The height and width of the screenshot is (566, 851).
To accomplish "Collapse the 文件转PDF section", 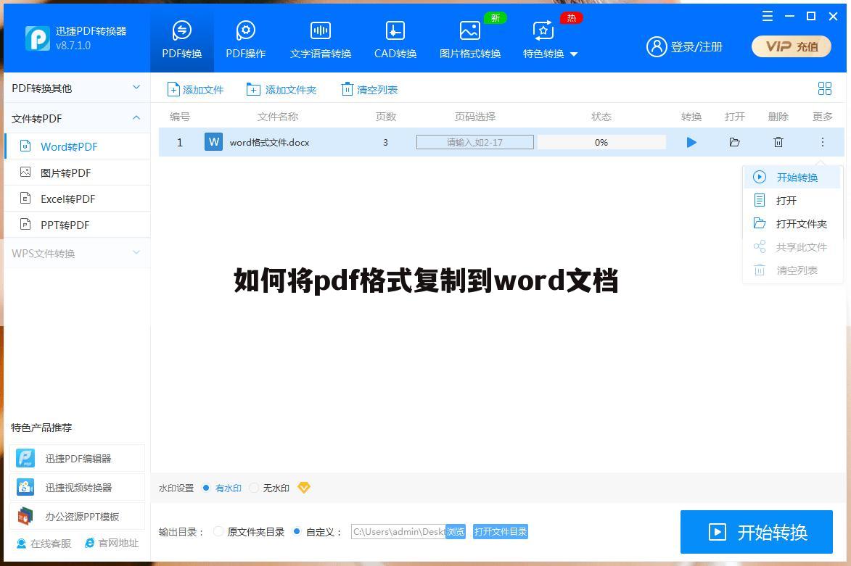I will click(x=76, y=118).
